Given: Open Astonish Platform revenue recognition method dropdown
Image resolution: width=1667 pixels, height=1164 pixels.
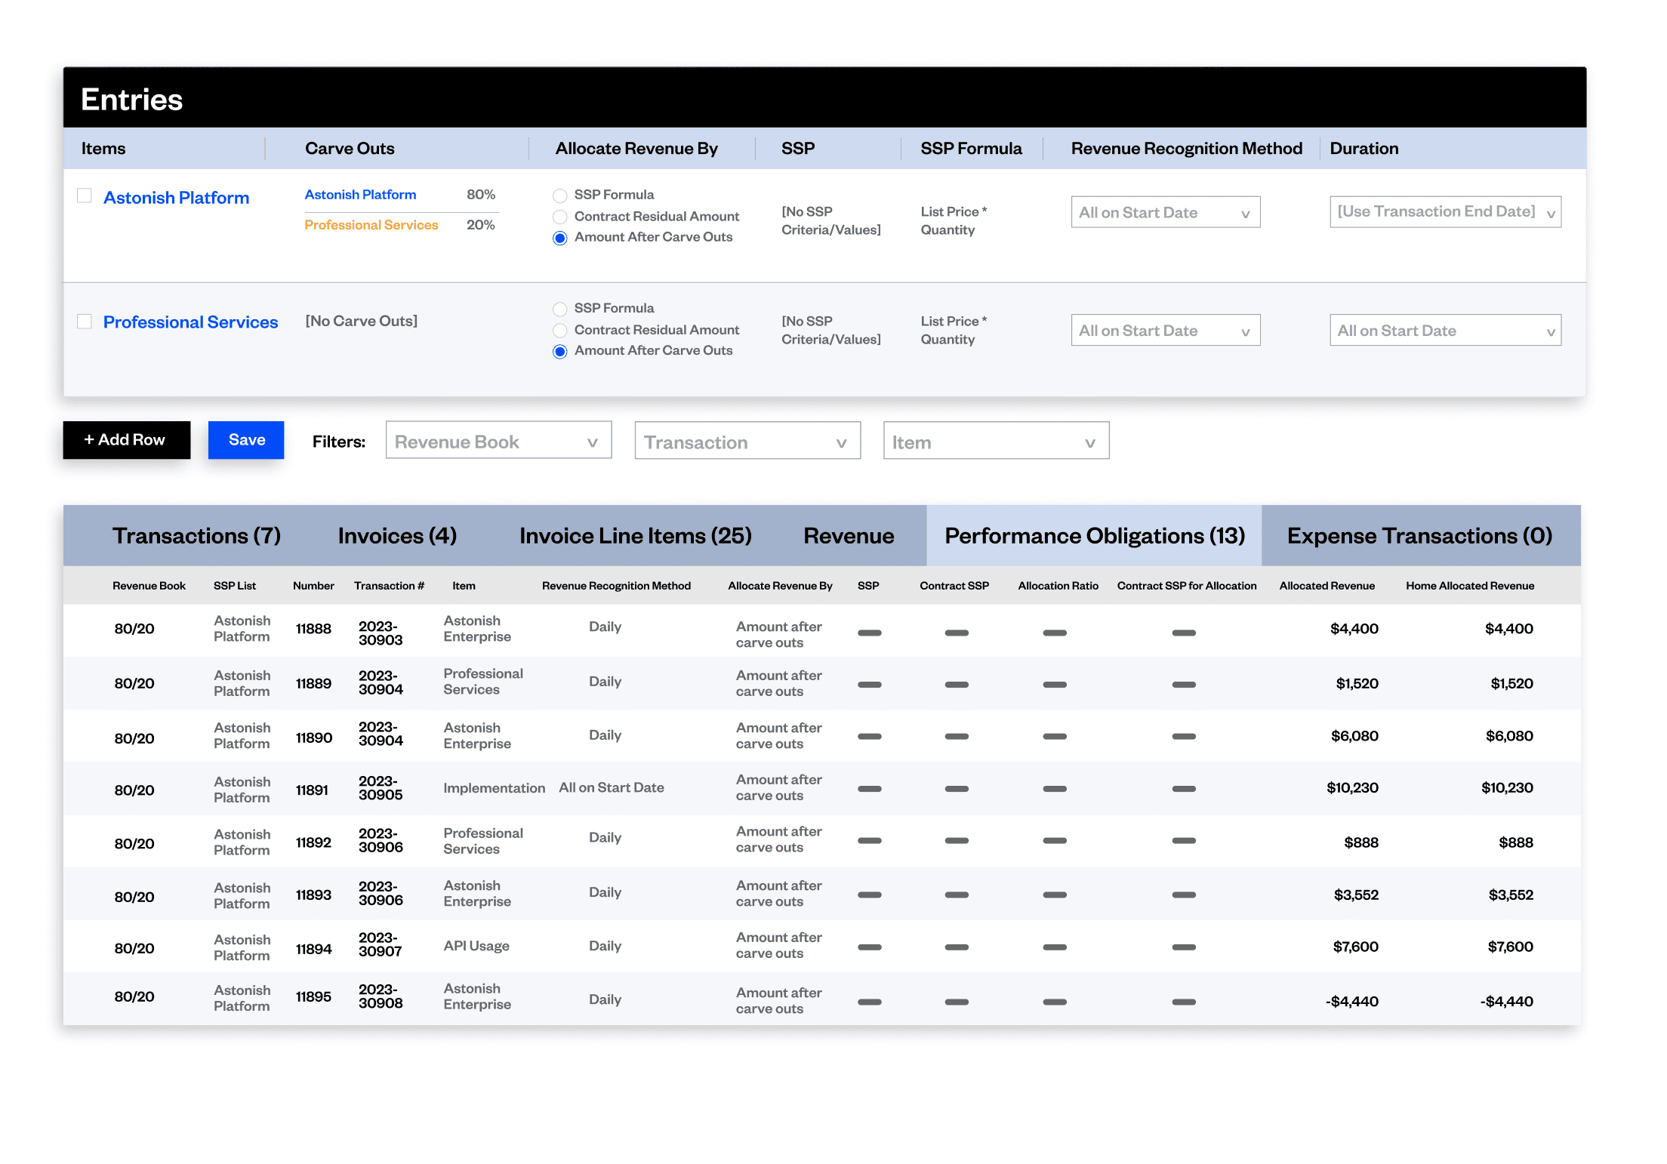Looking at the screenshot, I should click(x=1165, y=213).
